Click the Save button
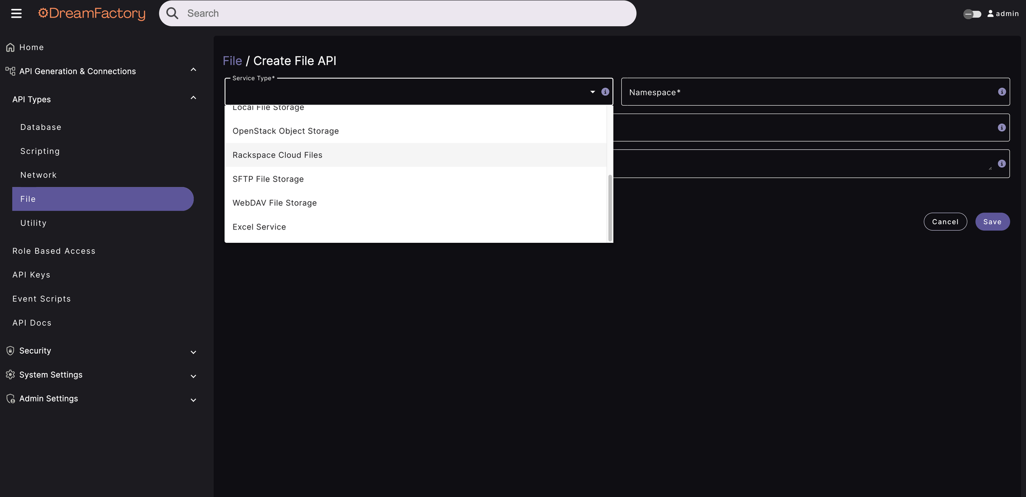Screen dimensions: 1026x497 click(993, 222)
